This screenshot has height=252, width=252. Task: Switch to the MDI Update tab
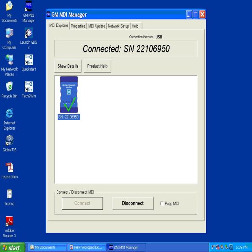[97, 26]
